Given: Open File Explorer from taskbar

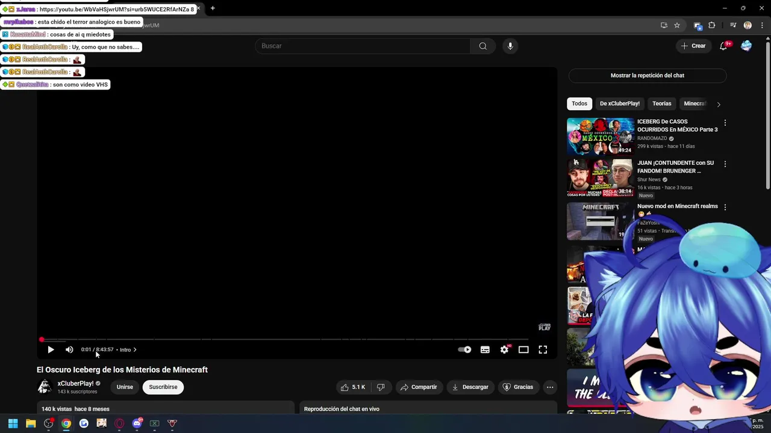Looking at the screenshot, I should click(x=31, y=423).
